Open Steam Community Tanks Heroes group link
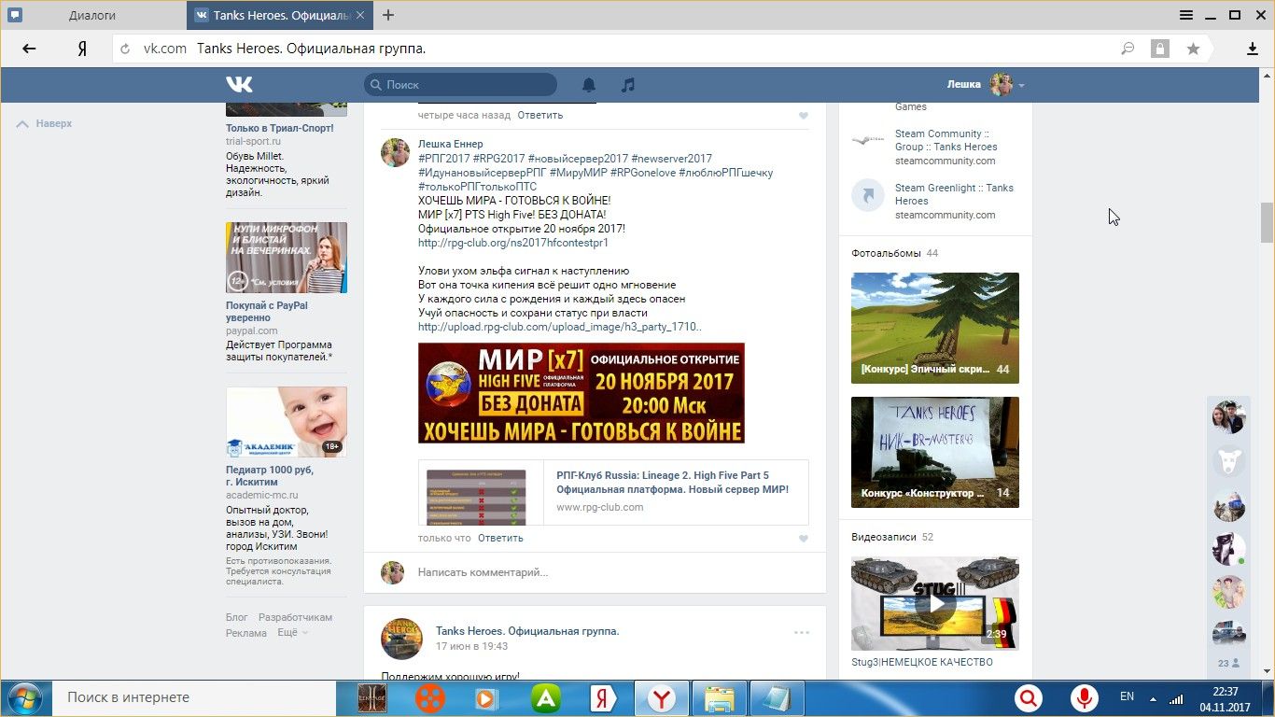The height and width of the screenshot is (717, 1275). (946, 140)
